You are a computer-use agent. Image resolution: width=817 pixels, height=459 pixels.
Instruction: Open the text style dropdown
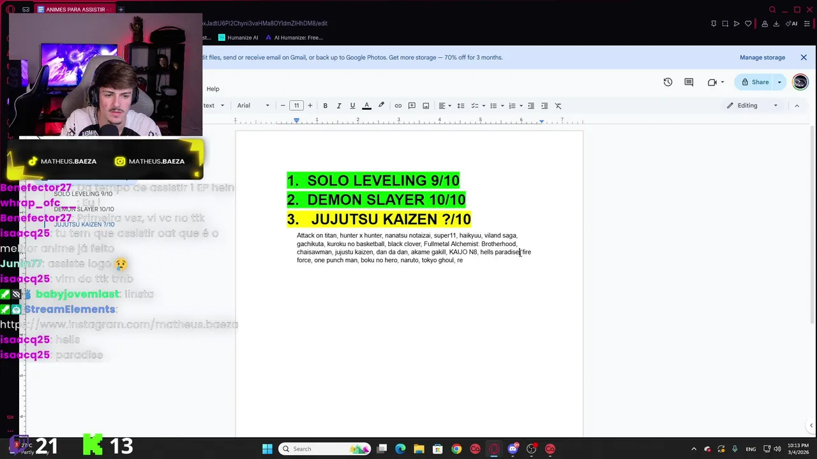tap(214, 106)
